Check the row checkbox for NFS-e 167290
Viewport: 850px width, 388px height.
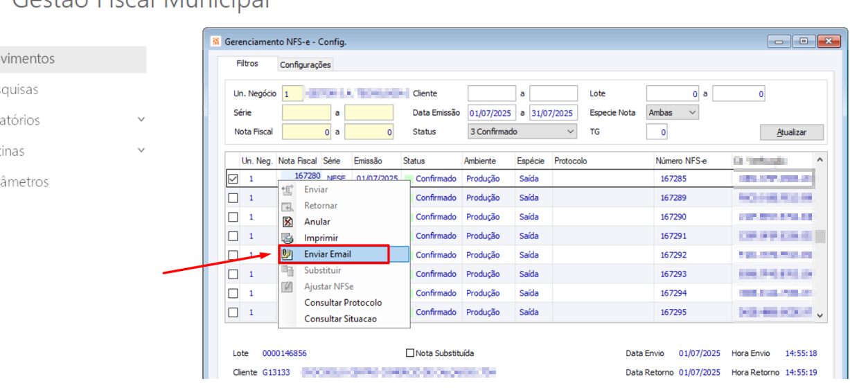pos(233,217)
